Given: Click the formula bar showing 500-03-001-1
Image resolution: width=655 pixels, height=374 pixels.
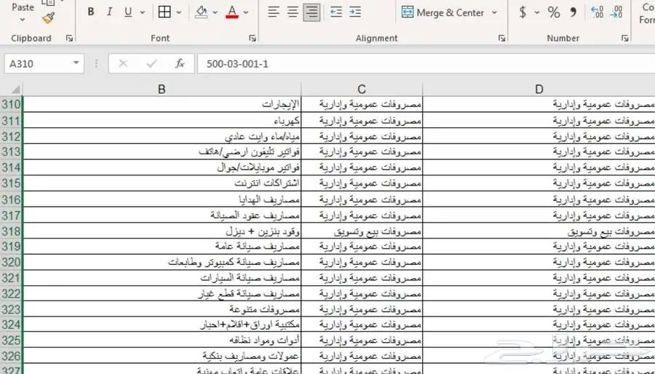Looking at the screenshot, I should (x=426, y=63).
